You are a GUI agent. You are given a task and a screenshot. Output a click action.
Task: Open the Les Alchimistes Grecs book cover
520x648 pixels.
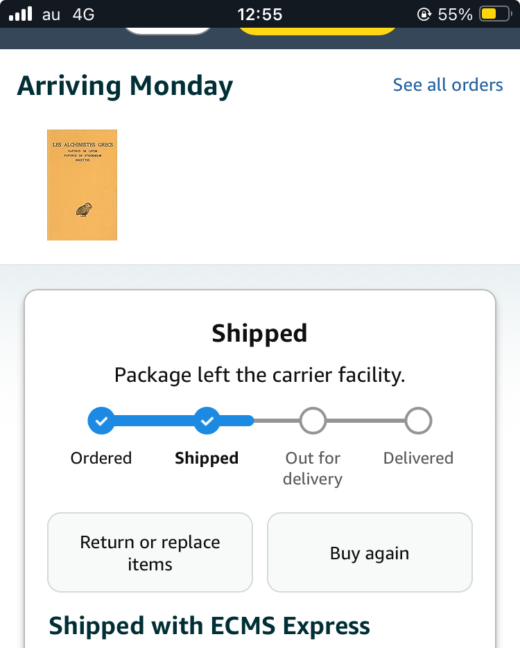(x=82, y=185)
